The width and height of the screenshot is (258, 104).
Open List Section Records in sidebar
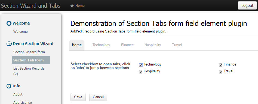click(x=29, y=71)
